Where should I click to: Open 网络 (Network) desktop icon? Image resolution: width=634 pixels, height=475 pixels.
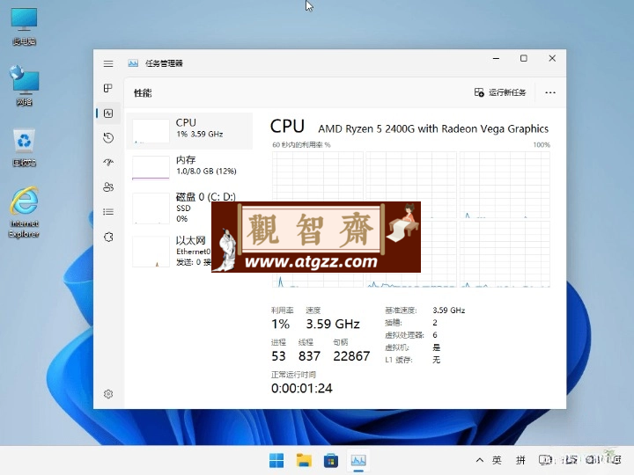click(x=25, y=85)
